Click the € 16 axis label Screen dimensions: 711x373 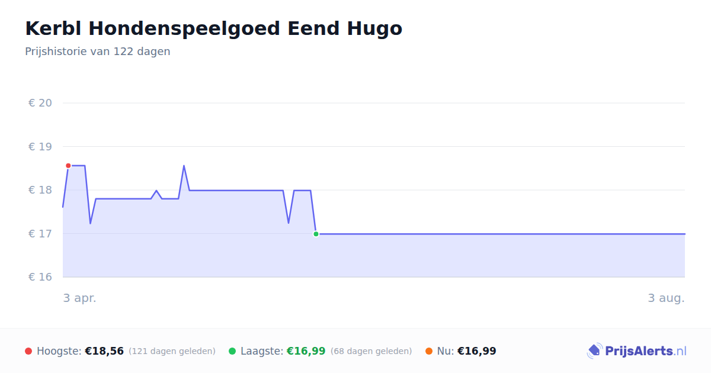pyautogui.click(x=40, y=277)
